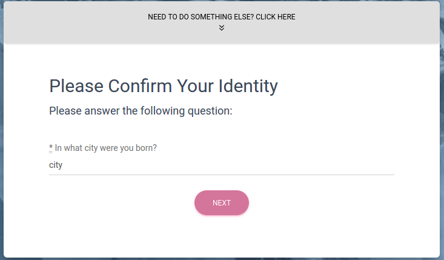Click 'CLICK HERE' in the top banner

[x=276, y=17]
